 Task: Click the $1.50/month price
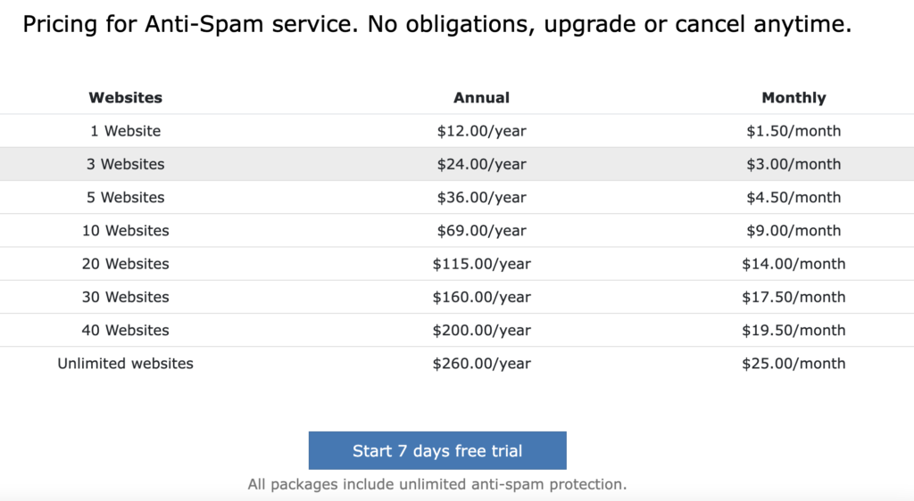coord(794,131)
